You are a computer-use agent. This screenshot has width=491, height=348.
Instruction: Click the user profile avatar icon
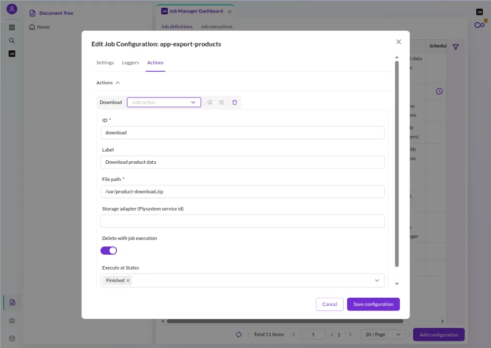(12, 9)
